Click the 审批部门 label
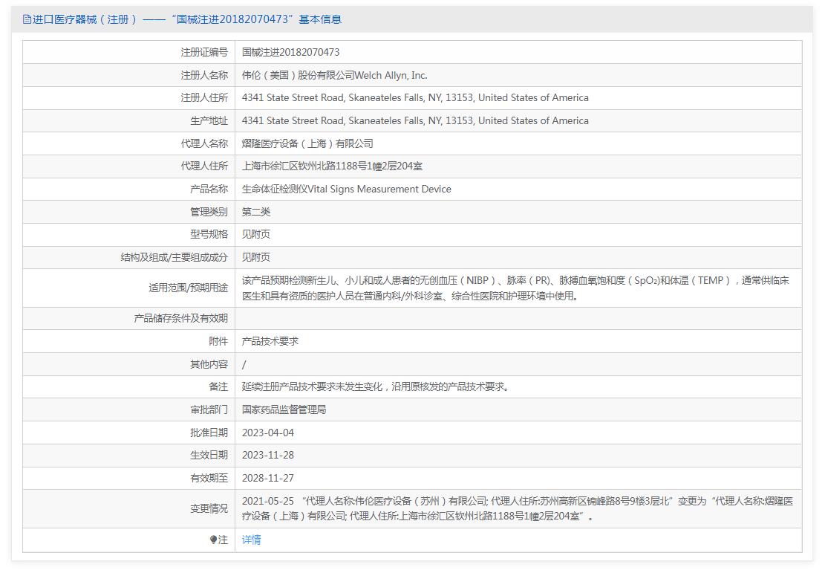The width and height of the screenshot is (825, 573). coord(209,409)
